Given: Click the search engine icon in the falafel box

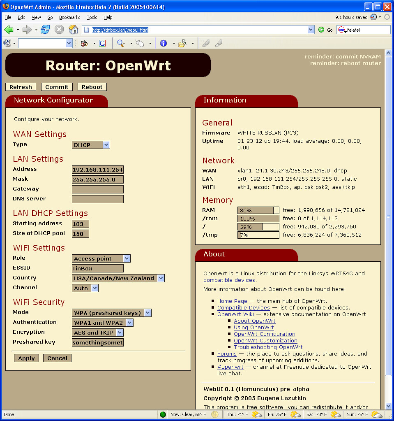Looking at the screenshot, I should tap(341, 30).
